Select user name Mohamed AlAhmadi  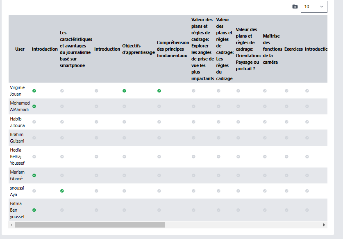point(20,106)
